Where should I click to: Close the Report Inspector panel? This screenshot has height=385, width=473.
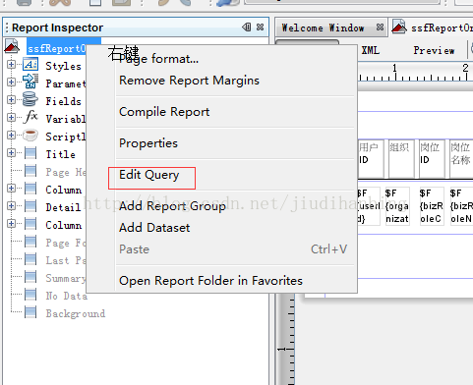[260, 27]
